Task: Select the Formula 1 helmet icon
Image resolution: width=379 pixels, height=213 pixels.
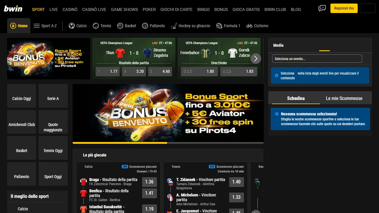Action: click(x=219, y=26)
